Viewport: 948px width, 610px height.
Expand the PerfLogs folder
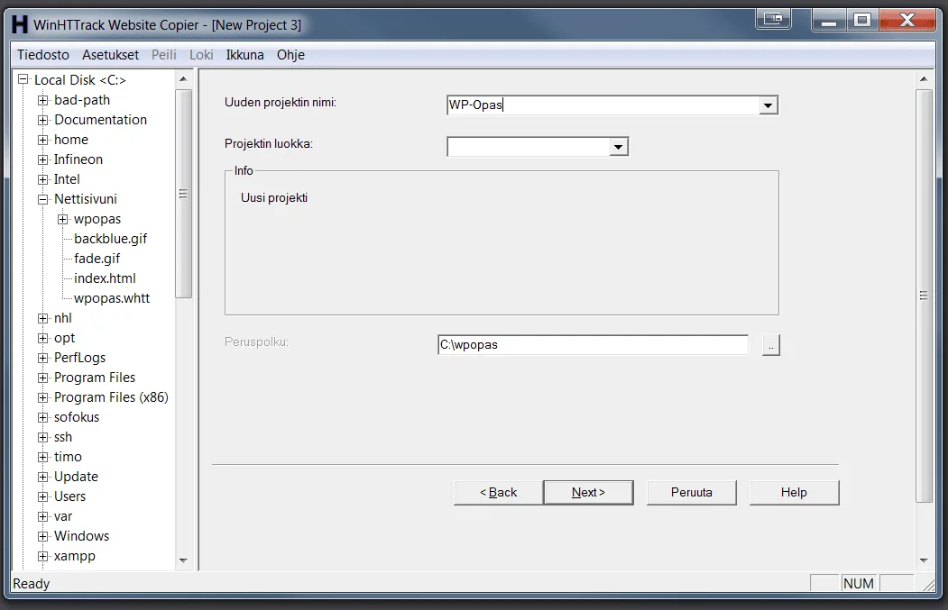point(43,358)
